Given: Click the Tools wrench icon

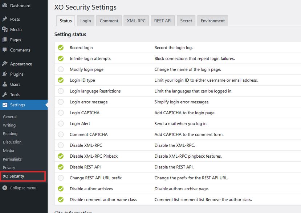Looking at the screenshot, I should coord(5,94).
